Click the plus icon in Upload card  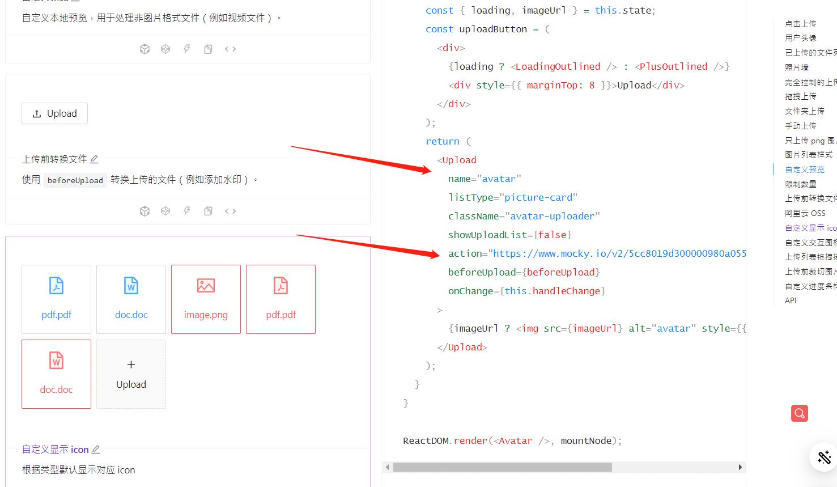(131, 365)
